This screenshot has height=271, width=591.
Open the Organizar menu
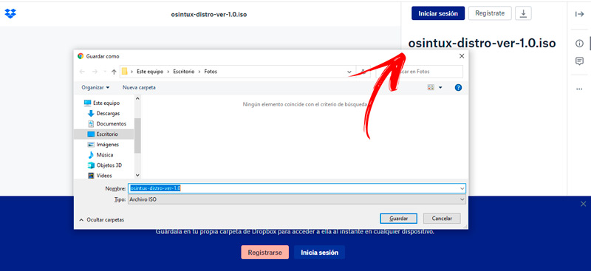click(95, 87)
